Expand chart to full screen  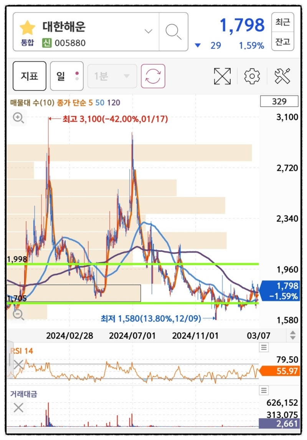point(222,76)
